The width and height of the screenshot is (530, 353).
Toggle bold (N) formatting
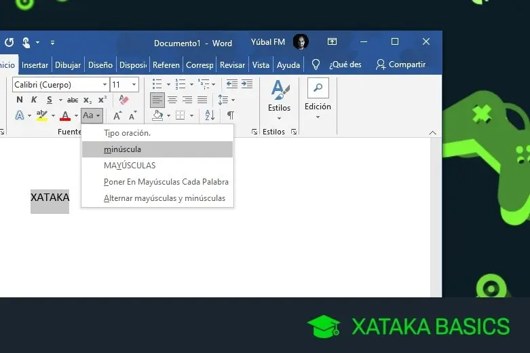19,100
